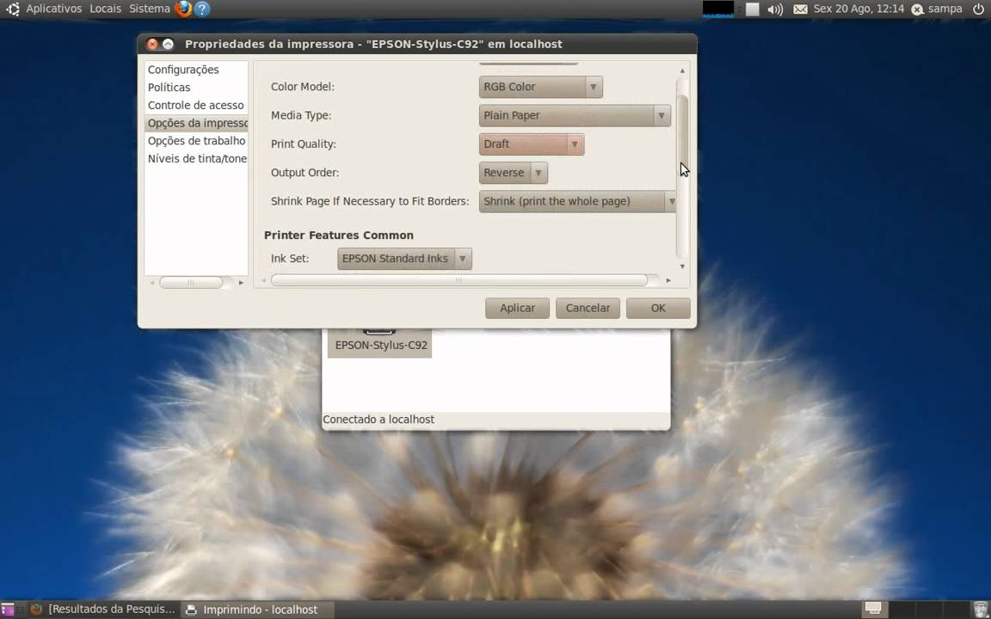Click the Cancelar button
The image size is (991, 619).
point(588,309)
